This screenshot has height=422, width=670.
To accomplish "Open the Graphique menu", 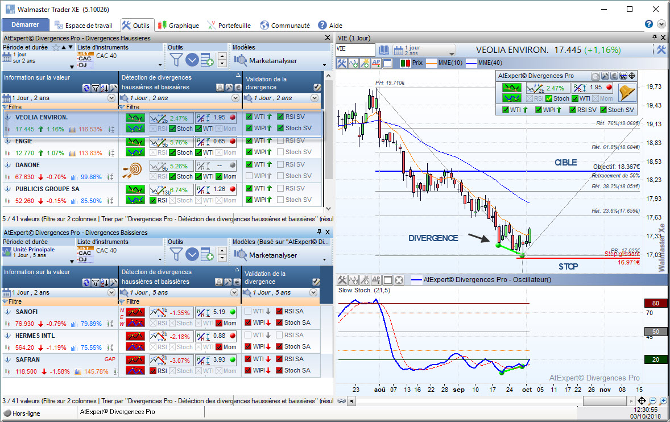I will (x=178, y=25).
